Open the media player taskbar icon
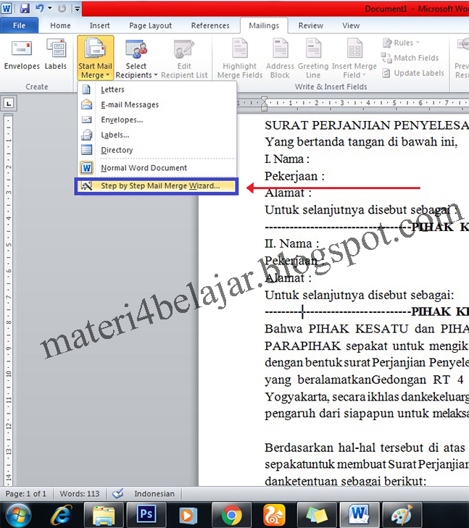Screen dimensions: 469x528 tap(188, 515)
